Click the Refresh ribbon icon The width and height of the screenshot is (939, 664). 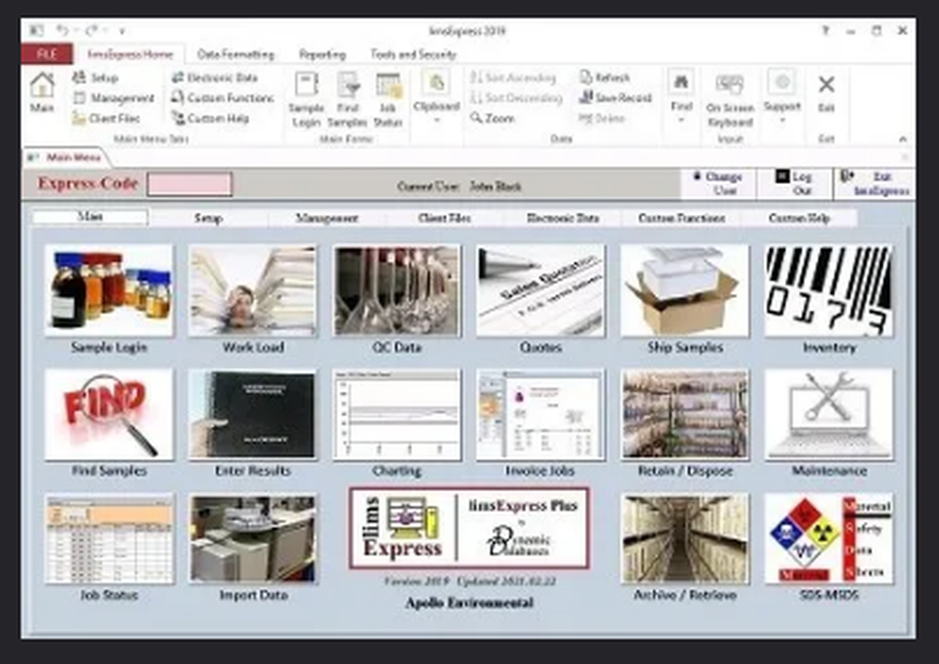(586, 77)
